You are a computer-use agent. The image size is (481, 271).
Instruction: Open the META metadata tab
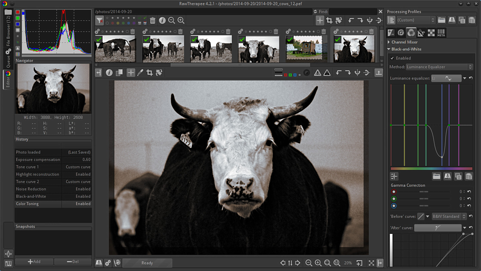pyautogui.click(x=441, y=33)
